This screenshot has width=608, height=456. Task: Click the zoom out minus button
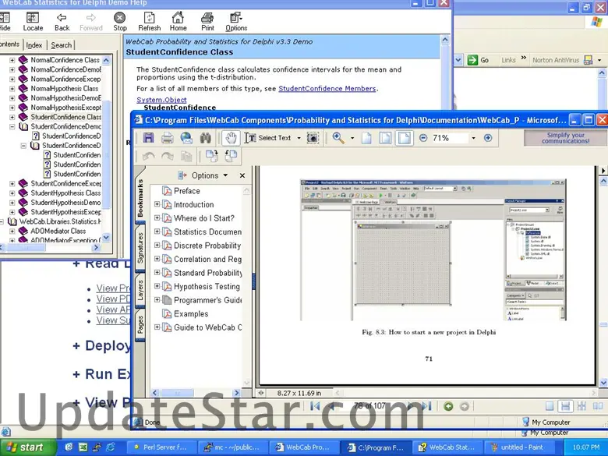click(423, 138)
